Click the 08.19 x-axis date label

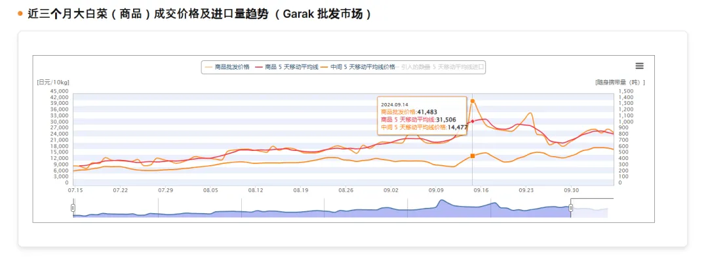[301, 190]
